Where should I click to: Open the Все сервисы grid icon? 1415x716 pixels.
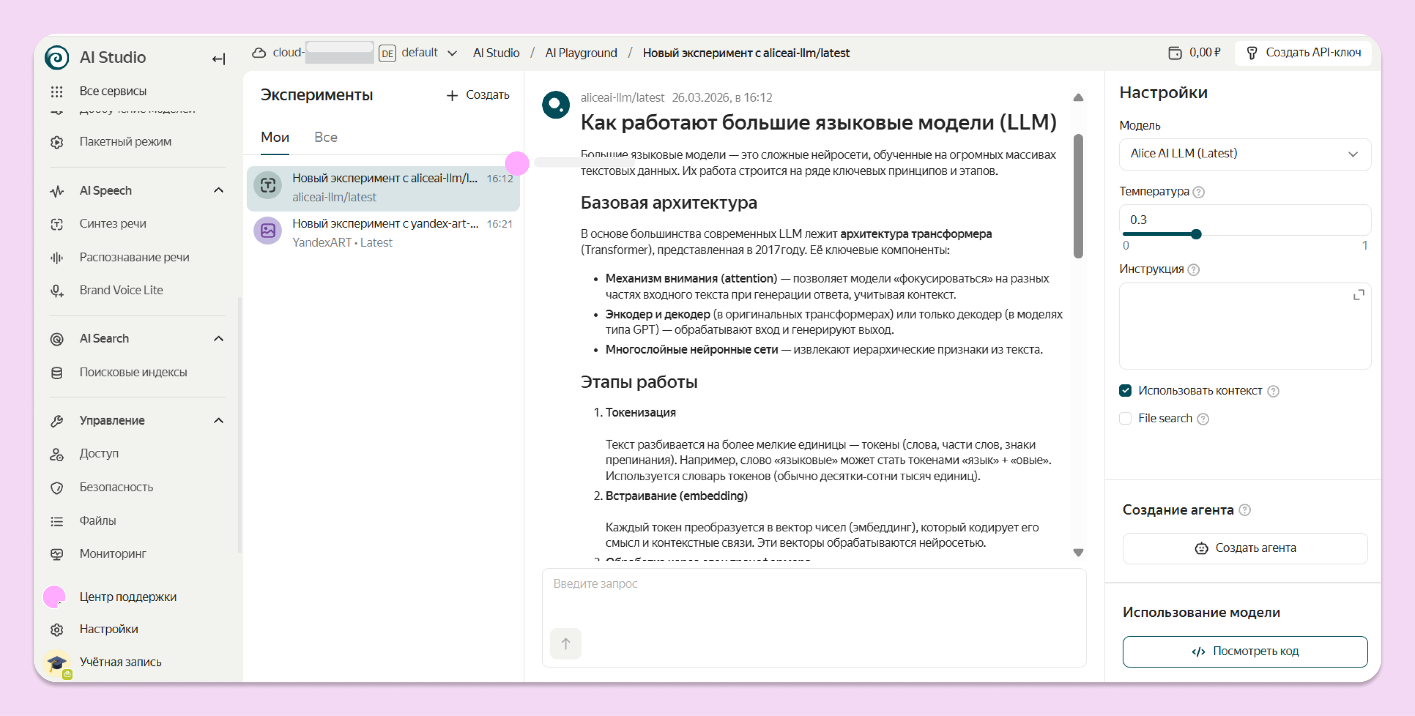pyautogui.click(x=57, y=91)
